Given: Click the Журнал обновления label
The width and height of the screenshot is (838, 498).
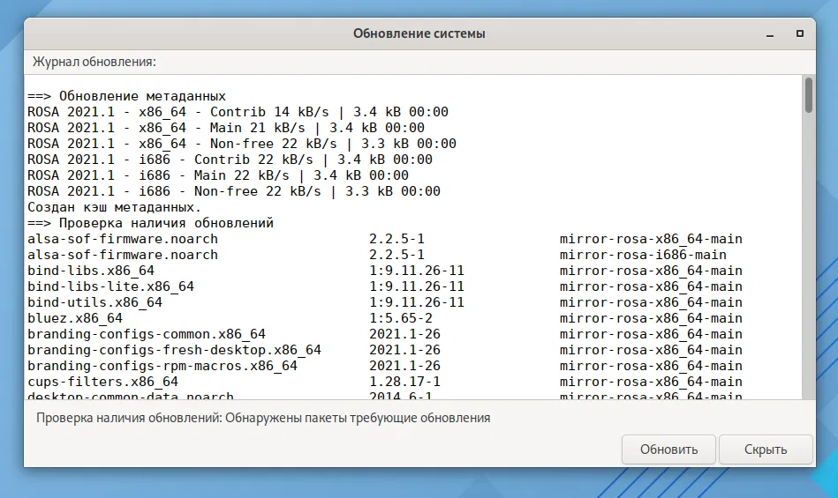Looking at the screenshot, I should click(x=94, y=62).
